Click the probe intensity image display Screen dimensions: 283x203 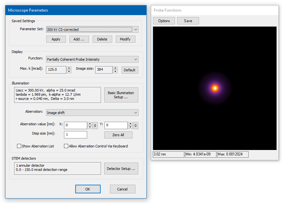215,88
